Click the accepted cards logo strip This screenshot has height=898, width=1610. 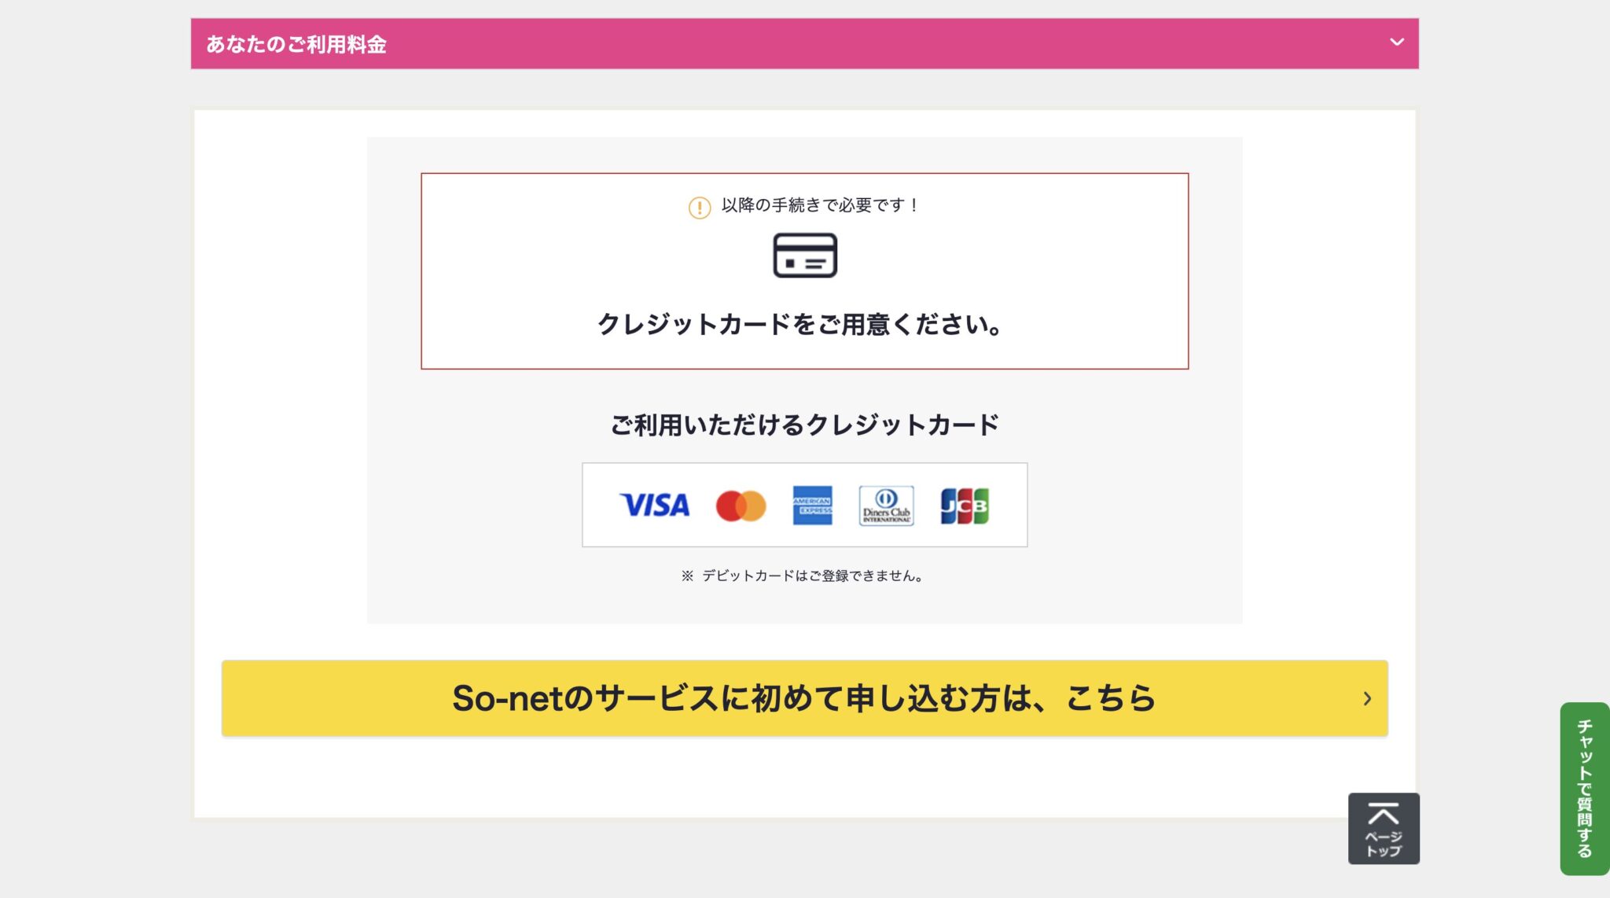[804, 506]
